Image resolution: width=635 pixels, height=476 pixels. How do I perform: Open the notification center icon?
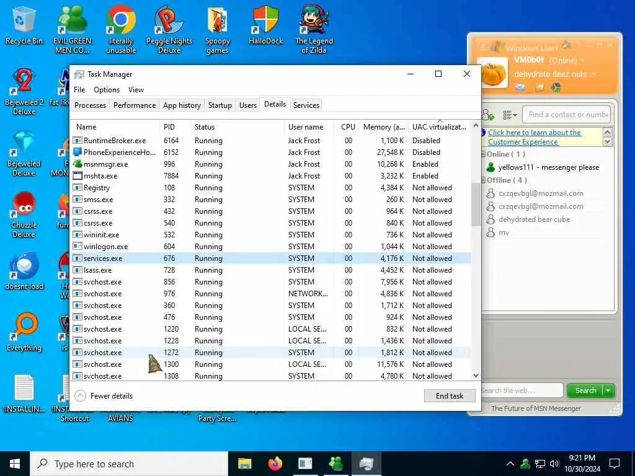[615, 464]
